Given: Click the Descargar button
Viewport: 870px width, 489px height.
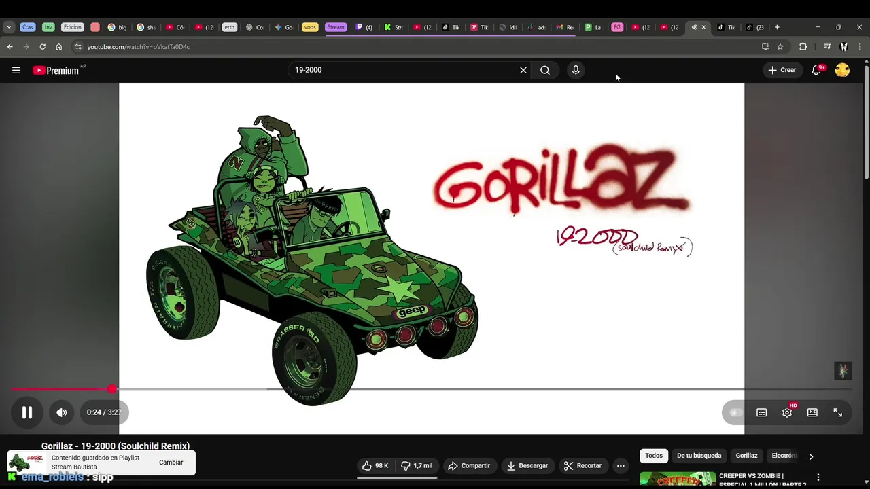Looking at the screenshot, I should [x=527, y=465].
